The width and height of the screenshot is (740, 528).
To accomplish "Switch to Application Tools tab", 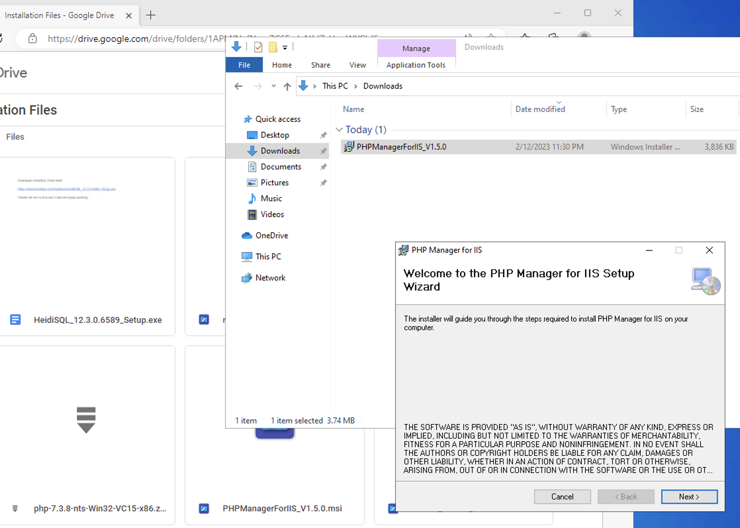I will 416,65.
